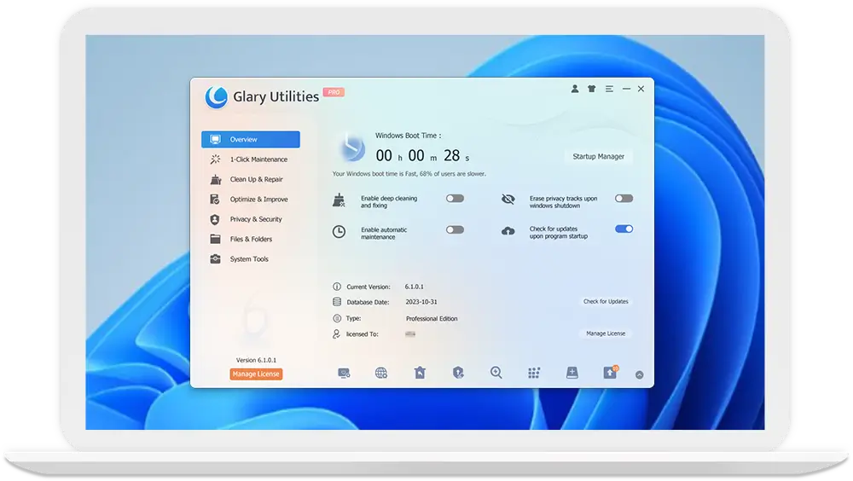This screenshot has width=853, height=481.
Task: Open Files & Folders section
Action: tap(250, 239)
